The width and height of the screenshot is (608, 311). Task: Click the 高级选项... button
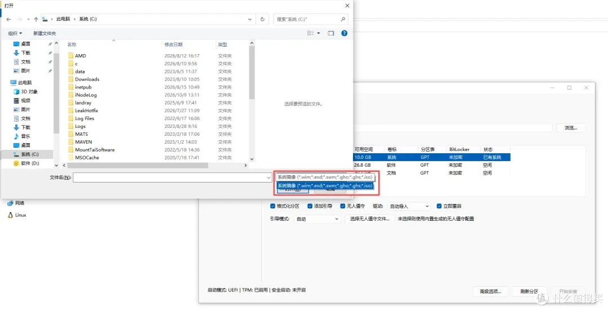point(490,291)
